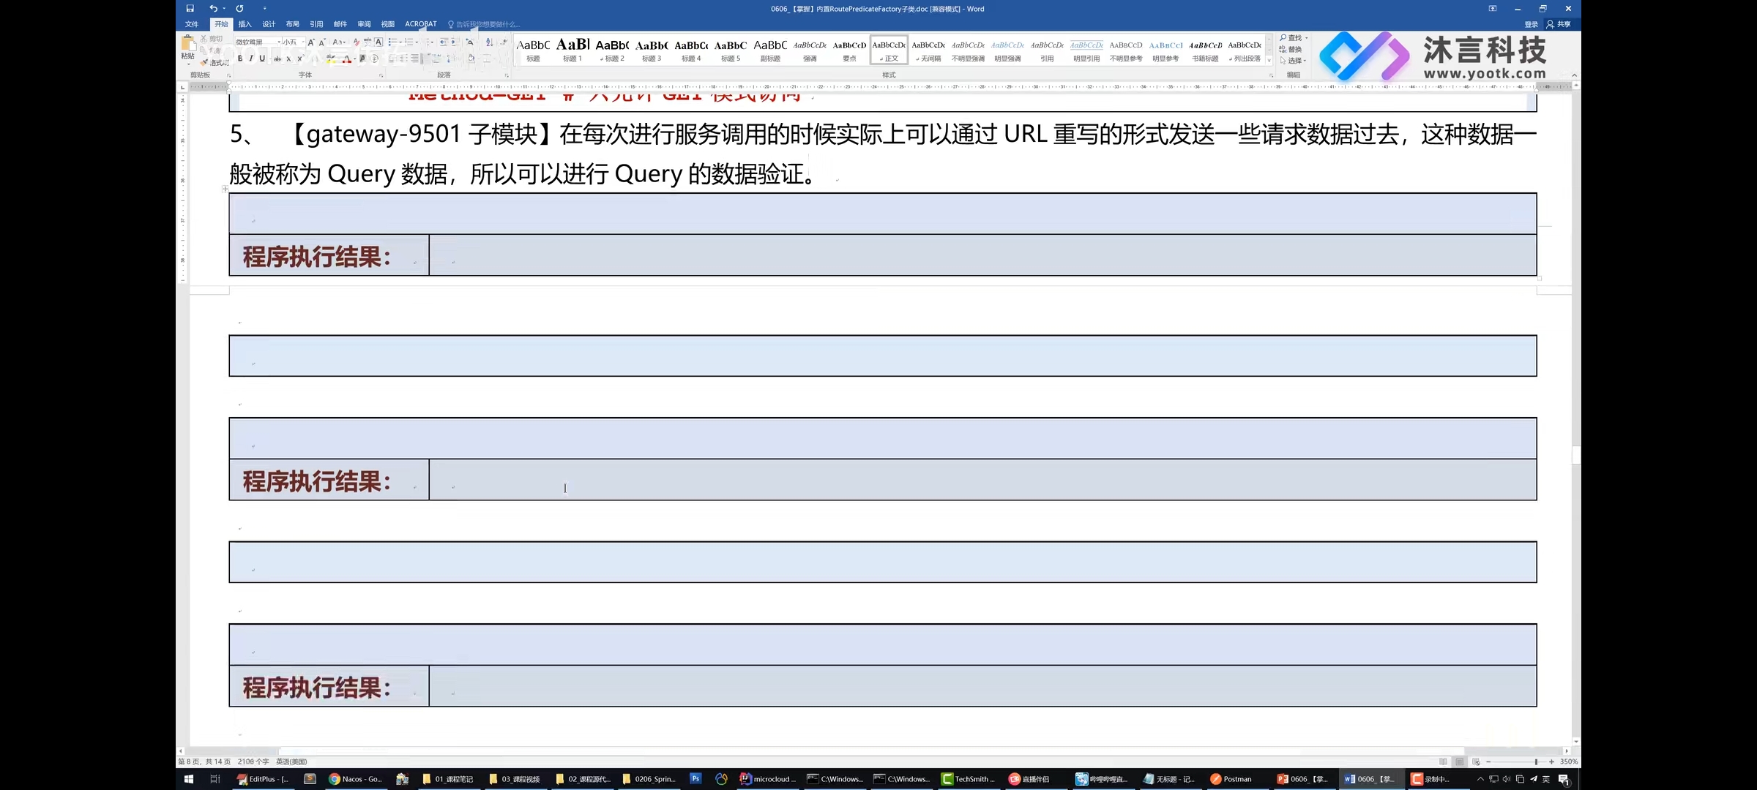Screen dimensions: 1757x790
Task: Toggle Bold formatting
Action: click(x=239, y=59)
